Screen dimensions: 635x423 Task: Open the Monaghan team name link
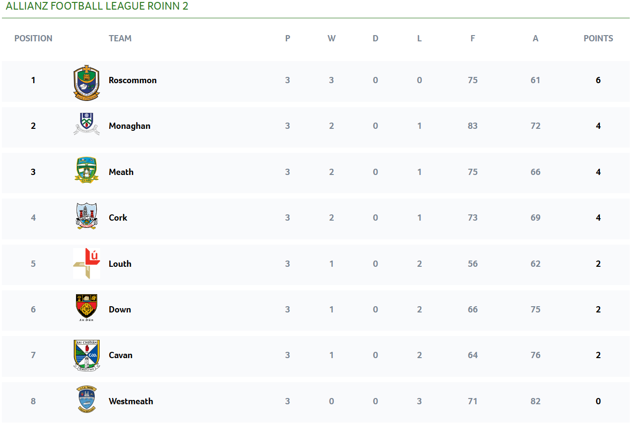coord(129,126)
